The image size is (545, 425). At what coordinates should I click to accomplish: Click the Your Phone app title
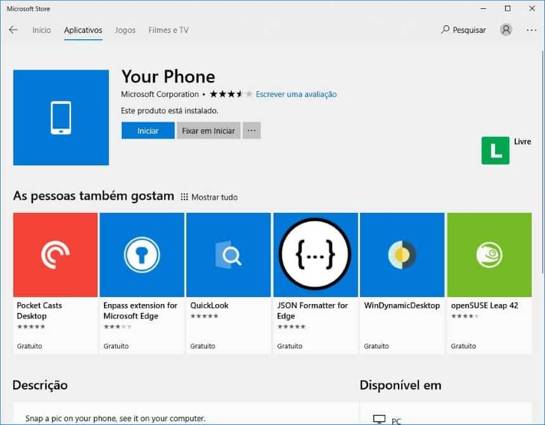168,77
